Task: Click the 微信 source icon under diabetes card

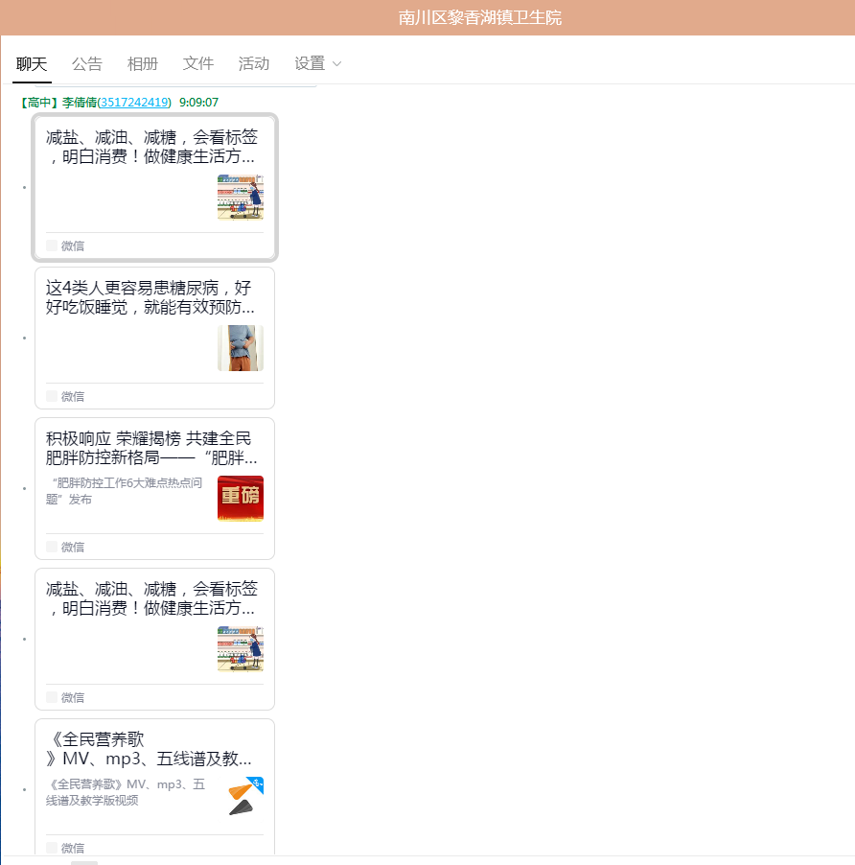Action: coord(52,396)
